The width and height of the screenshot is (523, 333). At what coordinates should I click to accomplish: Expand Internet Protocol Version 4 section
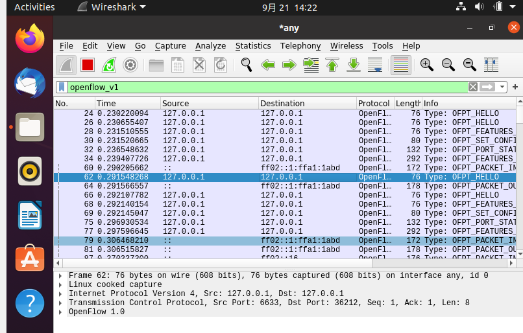60,293
